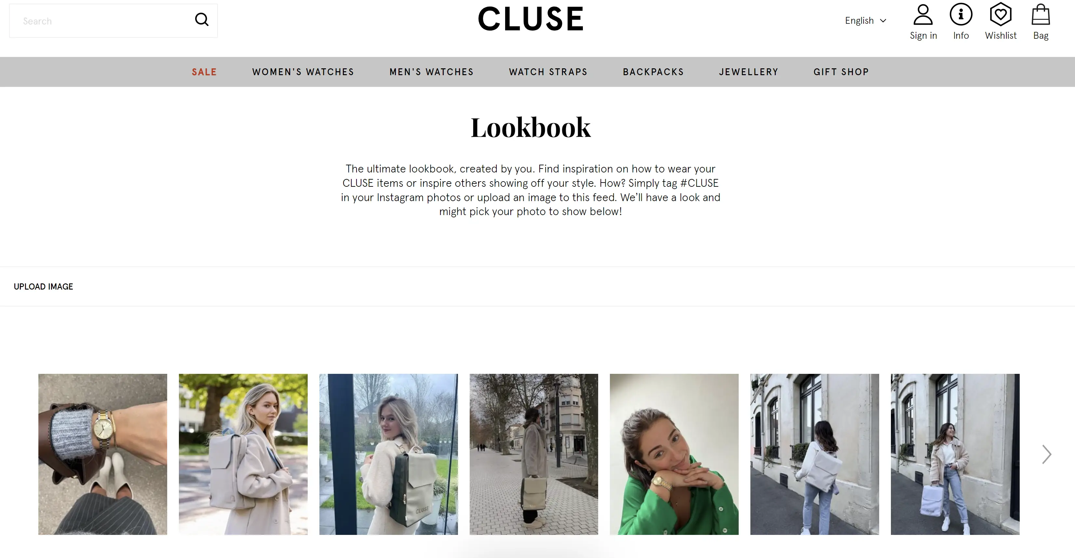
Task: Click the MEN'S WATCHES navigation tab
Action: click(432, 72)
